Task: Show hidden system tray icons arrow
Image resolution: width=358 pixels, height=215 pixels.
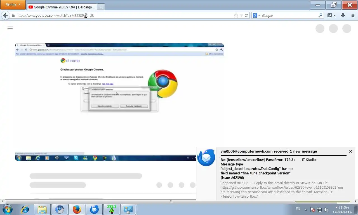Action: pos(306,210)
